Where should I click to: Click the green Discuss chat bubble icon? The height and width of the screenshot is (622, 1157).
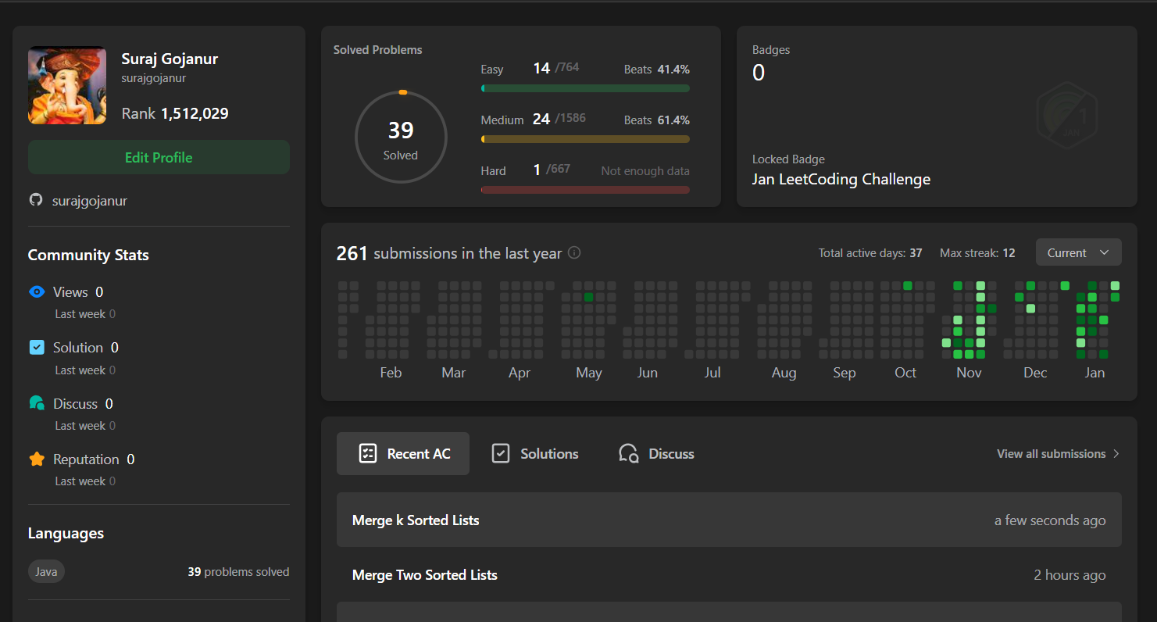(37, 403)
